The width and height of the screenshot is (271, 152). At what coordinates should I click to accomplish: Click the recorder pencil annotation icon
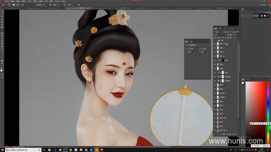268,16
